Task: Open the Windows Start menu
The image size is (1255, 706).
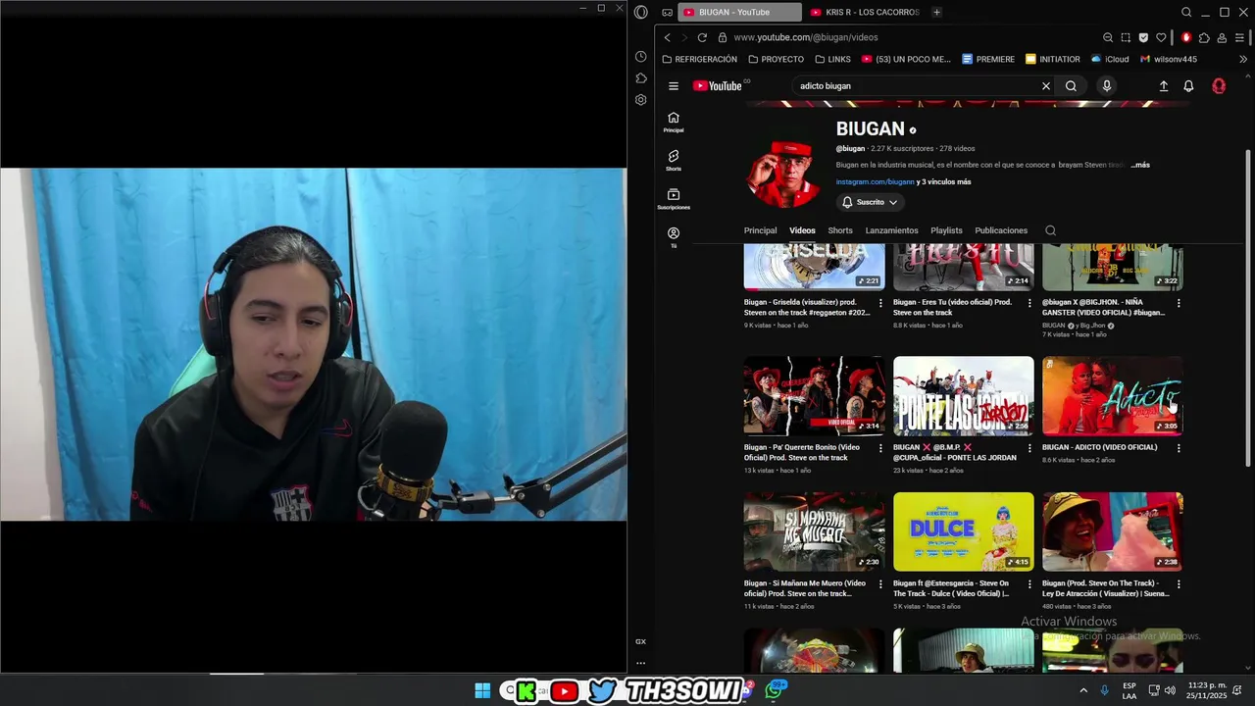Action: (x=482, y=691)
